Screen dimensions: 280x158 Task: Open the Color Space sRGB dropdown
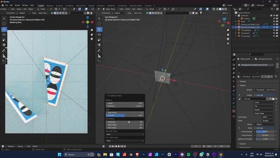[x=268, y=117]
